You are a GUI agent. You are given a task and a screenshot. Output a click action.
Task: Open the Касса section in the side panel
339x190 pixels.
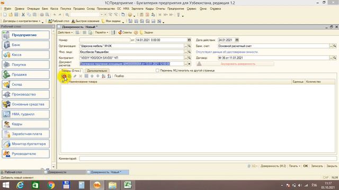(26, 55)
